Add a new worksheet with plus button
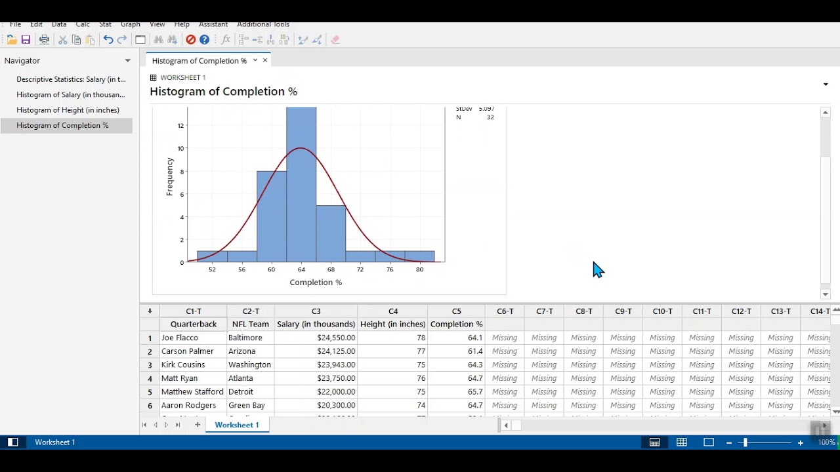840x472 pixels. pyautogui.click(x=197, y=425)
